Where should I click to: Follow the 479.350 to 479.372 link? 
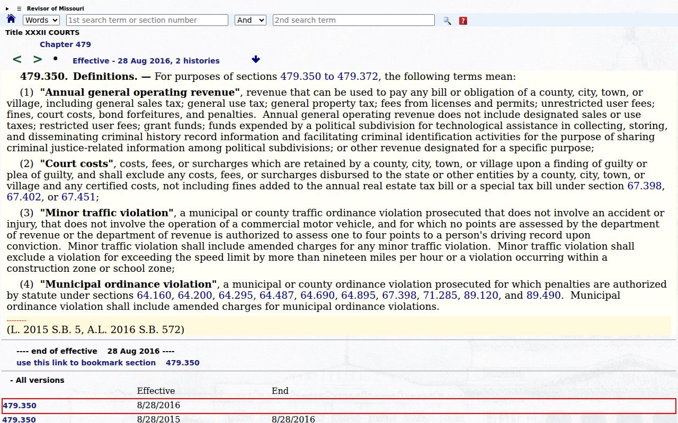[329, 77]
